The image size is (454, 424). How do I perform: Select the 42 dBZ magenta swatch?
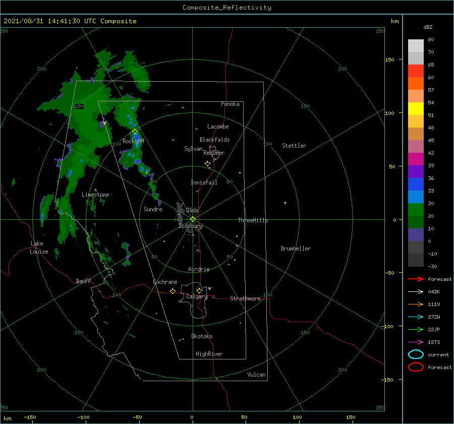click(x=416, y=159)
